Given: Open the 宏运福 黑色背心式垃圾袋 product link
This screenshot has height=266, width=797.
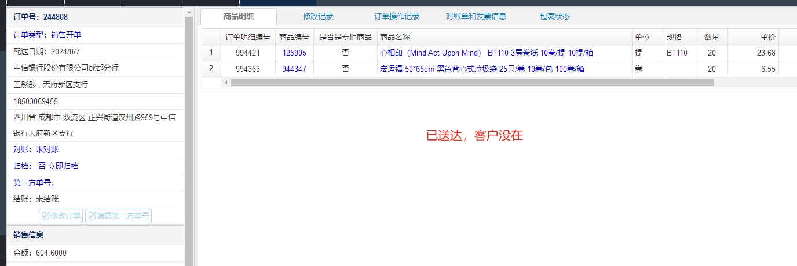Looking at the screenshot, I should [x=482, y=69].
